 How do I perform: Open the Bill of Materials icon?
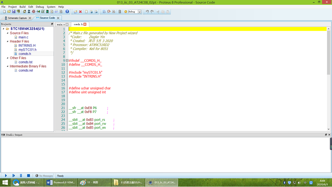52,12
